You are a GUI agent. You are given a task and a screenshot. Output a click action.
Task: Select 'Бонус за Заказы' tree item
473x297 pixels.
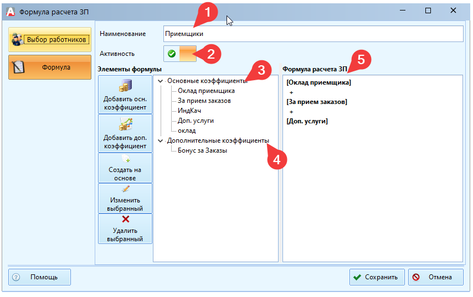202,150
